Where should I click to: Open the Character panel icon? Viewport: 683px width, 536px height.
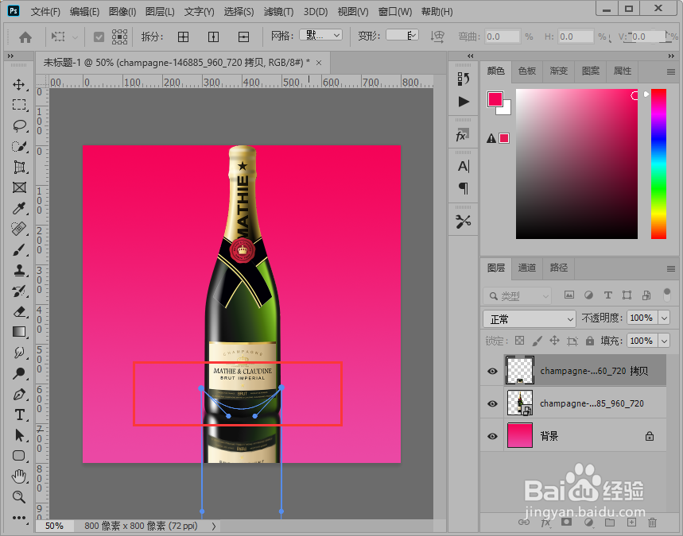[464, 166]
